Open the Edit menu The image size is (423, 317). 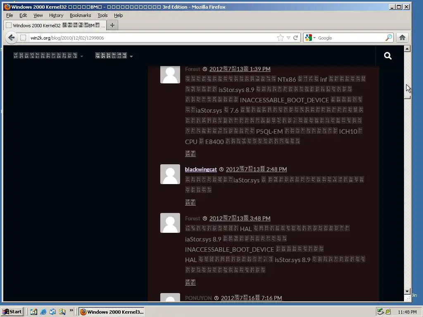click(x=23, y=15)
